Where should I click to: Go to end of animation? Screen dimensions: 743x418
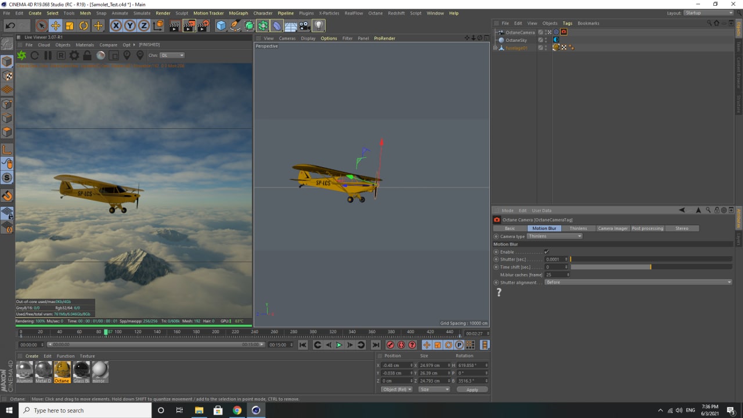[x=376, y=345]
